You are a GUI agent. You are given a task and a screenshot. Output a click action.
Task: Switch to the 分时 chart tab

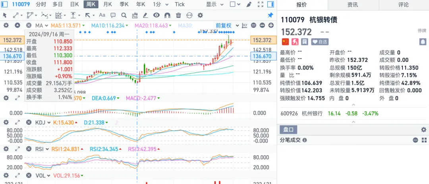(x=41, y=4)
